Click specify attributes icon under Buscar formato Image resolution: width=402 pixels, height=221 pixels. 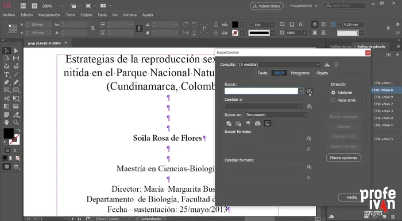click(309, 138)
